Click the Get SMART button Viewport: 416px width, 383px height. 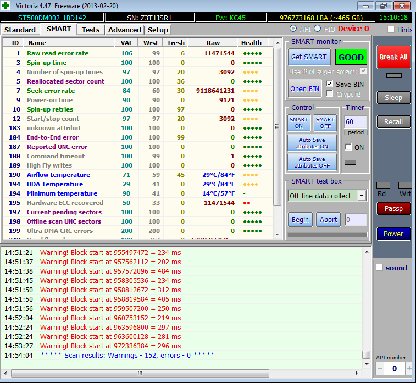(x=308, y=57)
